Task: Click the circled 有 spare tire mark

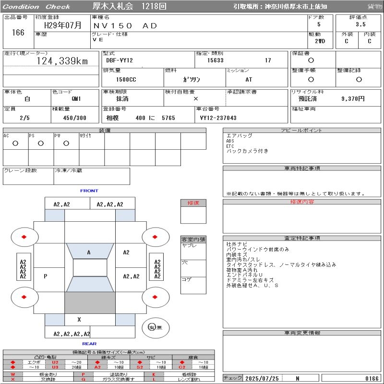Action: [x=152, y=327]
